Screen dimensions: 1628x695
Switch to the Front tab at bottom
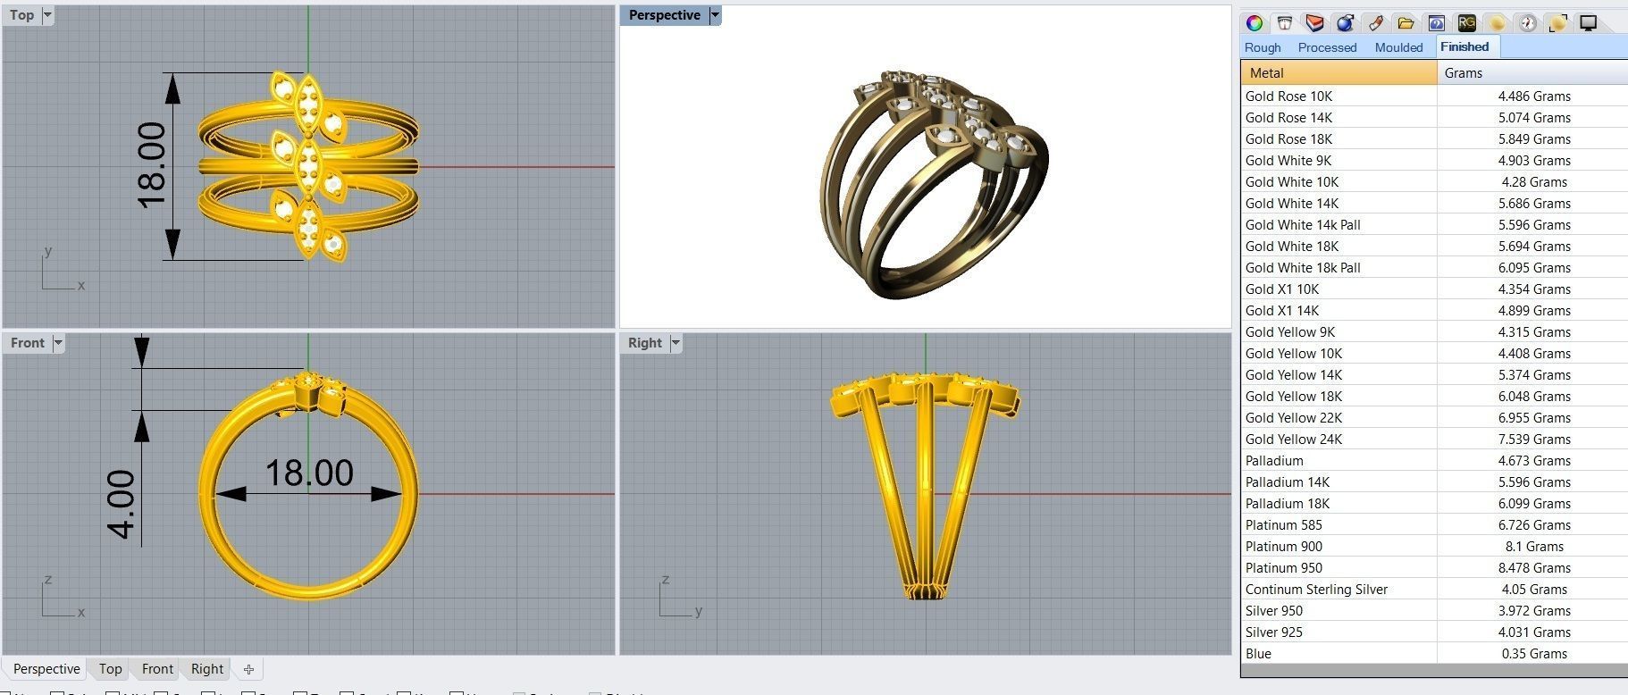point(157,669)
